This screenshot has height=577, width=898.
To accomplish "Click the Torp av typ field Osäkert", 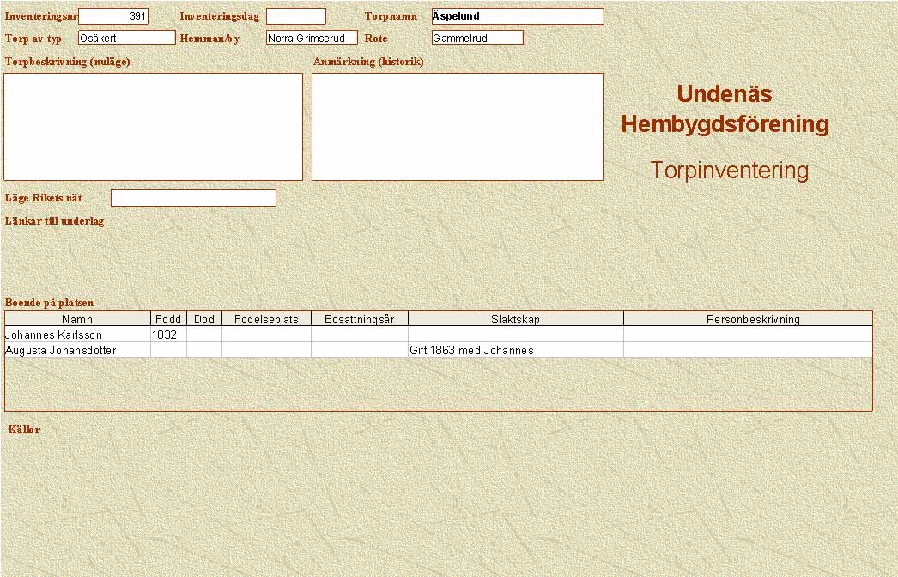I will click(126, 38).
